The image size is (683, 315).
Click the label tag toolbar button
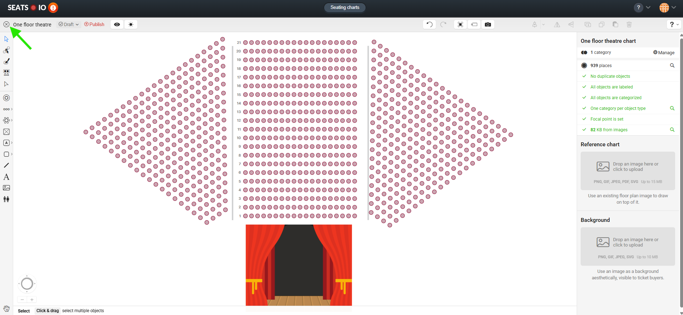pos(474,25)
